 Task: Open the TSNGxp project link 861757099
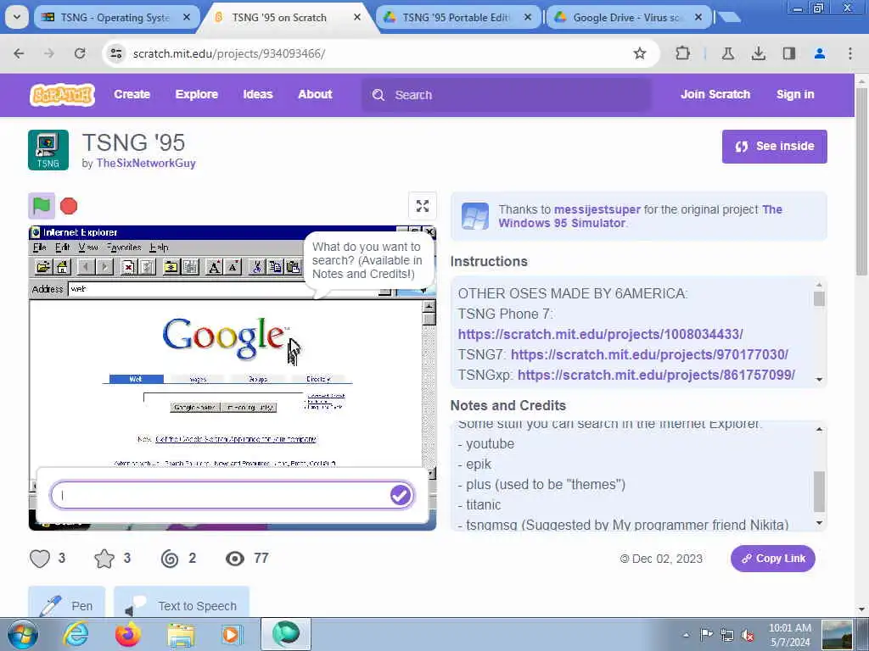656,375
